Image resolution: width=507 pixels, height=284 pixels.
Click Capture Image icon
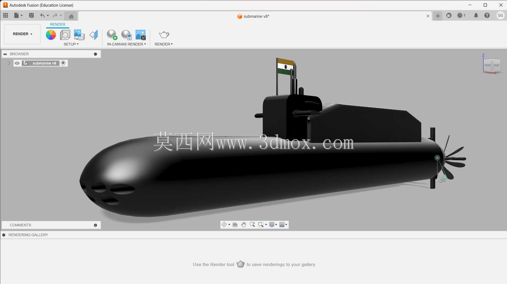(x=141, y=35)
